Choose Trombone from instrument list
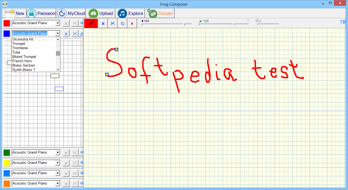348x190 pixels. (34, 48)
